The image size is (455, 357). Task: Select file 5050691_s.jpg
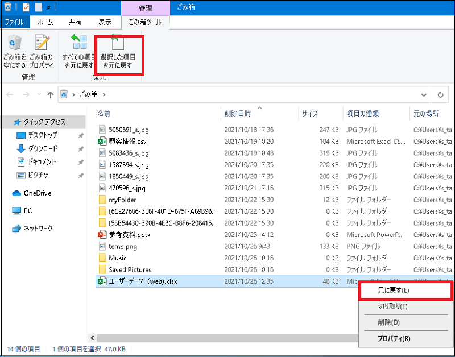(x=129, y=130)
